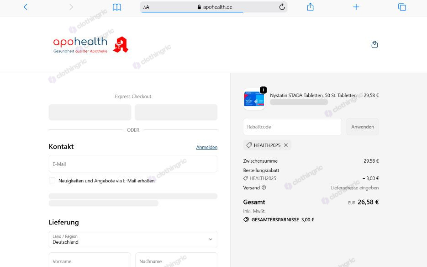Tap the AA reader text-size control
This screenshot has height=267, width=427.
pyautogui.click(x=146, y=7)
